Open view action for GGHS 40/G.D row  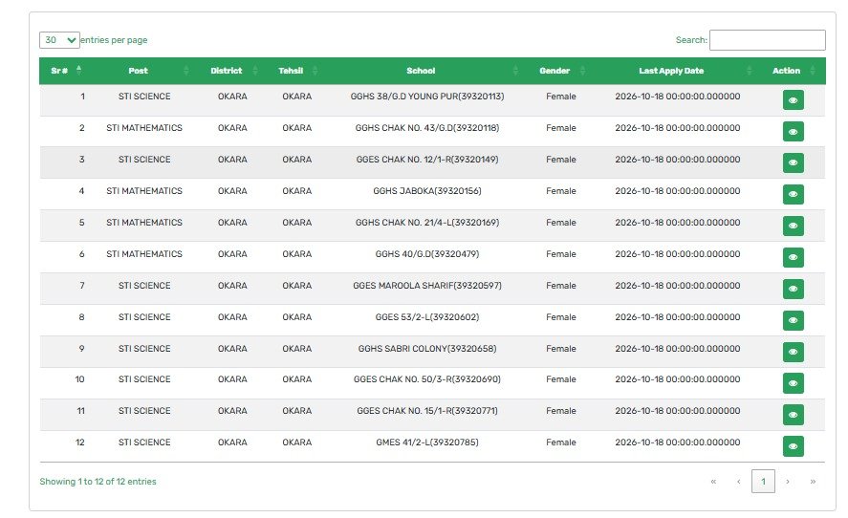tap(793, 257)
